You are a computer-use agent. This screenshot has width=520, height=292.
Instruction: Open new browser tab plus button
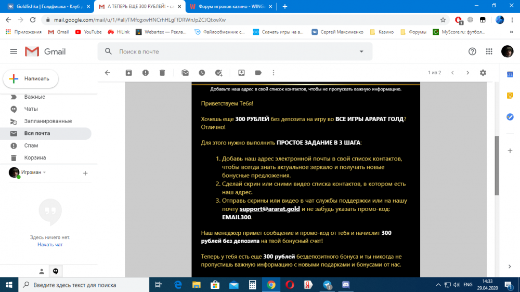(285, 6)
